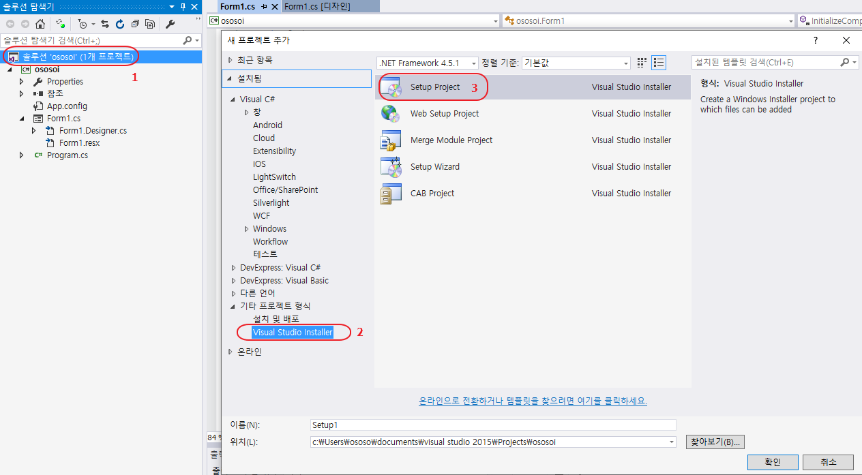The height and width of the screenshot is (475, 862).
Task: Click the Forward arrow in Solution Explorer
Action: (24, 24)
